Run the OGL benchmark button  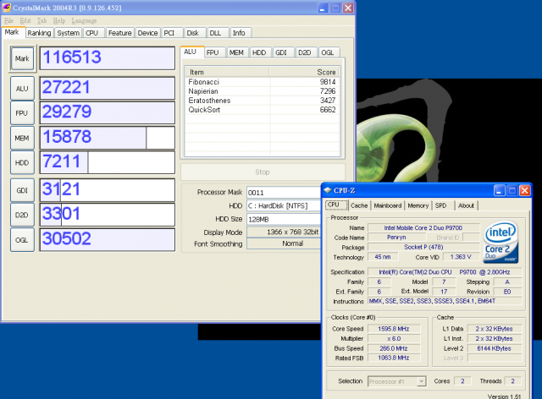pyautogui.click(x=22, y=240)
